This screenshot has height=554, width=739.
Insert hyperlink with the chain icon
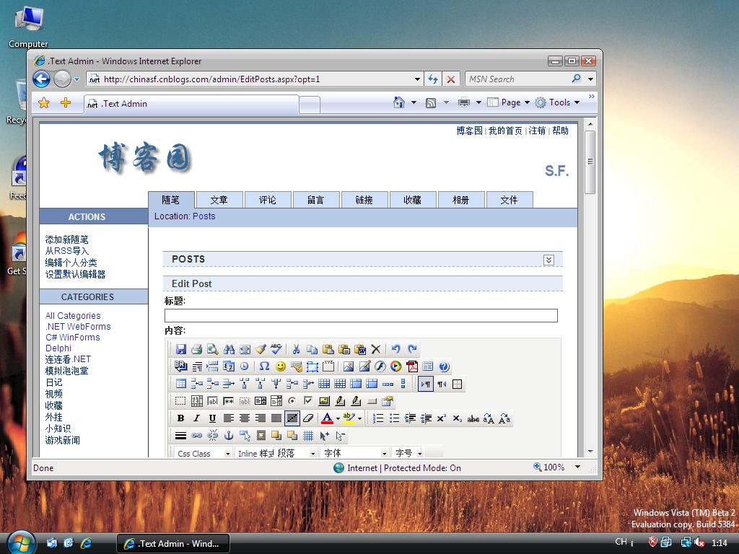tap(197, 436)
